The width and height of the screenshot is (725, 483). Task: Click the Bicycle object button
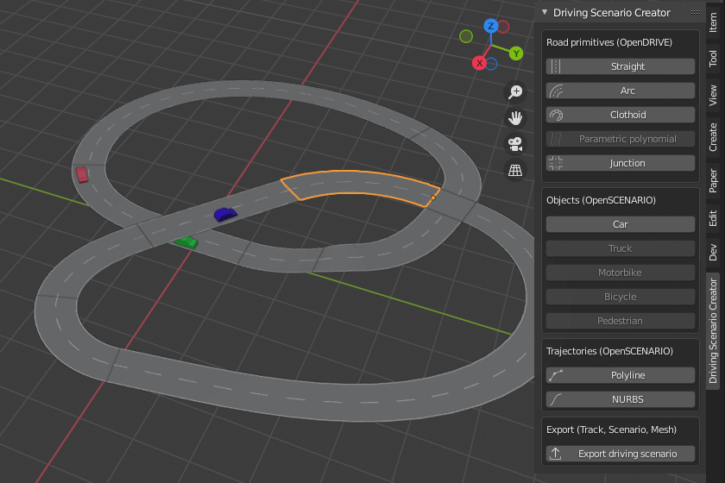click(x=620, y=297)
